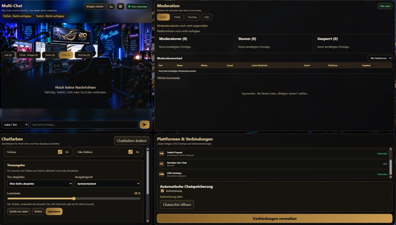The width and height of the screenshot is (396, 225).
Task: Click the send message arrow icon
Action: point(145,125)
